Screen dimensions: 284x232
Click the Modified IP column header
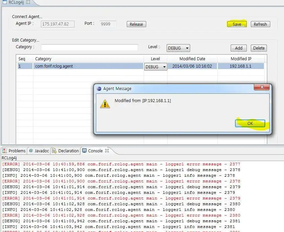[x=241, y=59]
